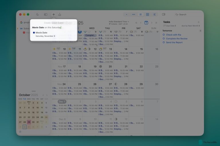Click the blue calendar dot beside Movie Date
The width and height of the screenshot is (220, 146).
34,33
